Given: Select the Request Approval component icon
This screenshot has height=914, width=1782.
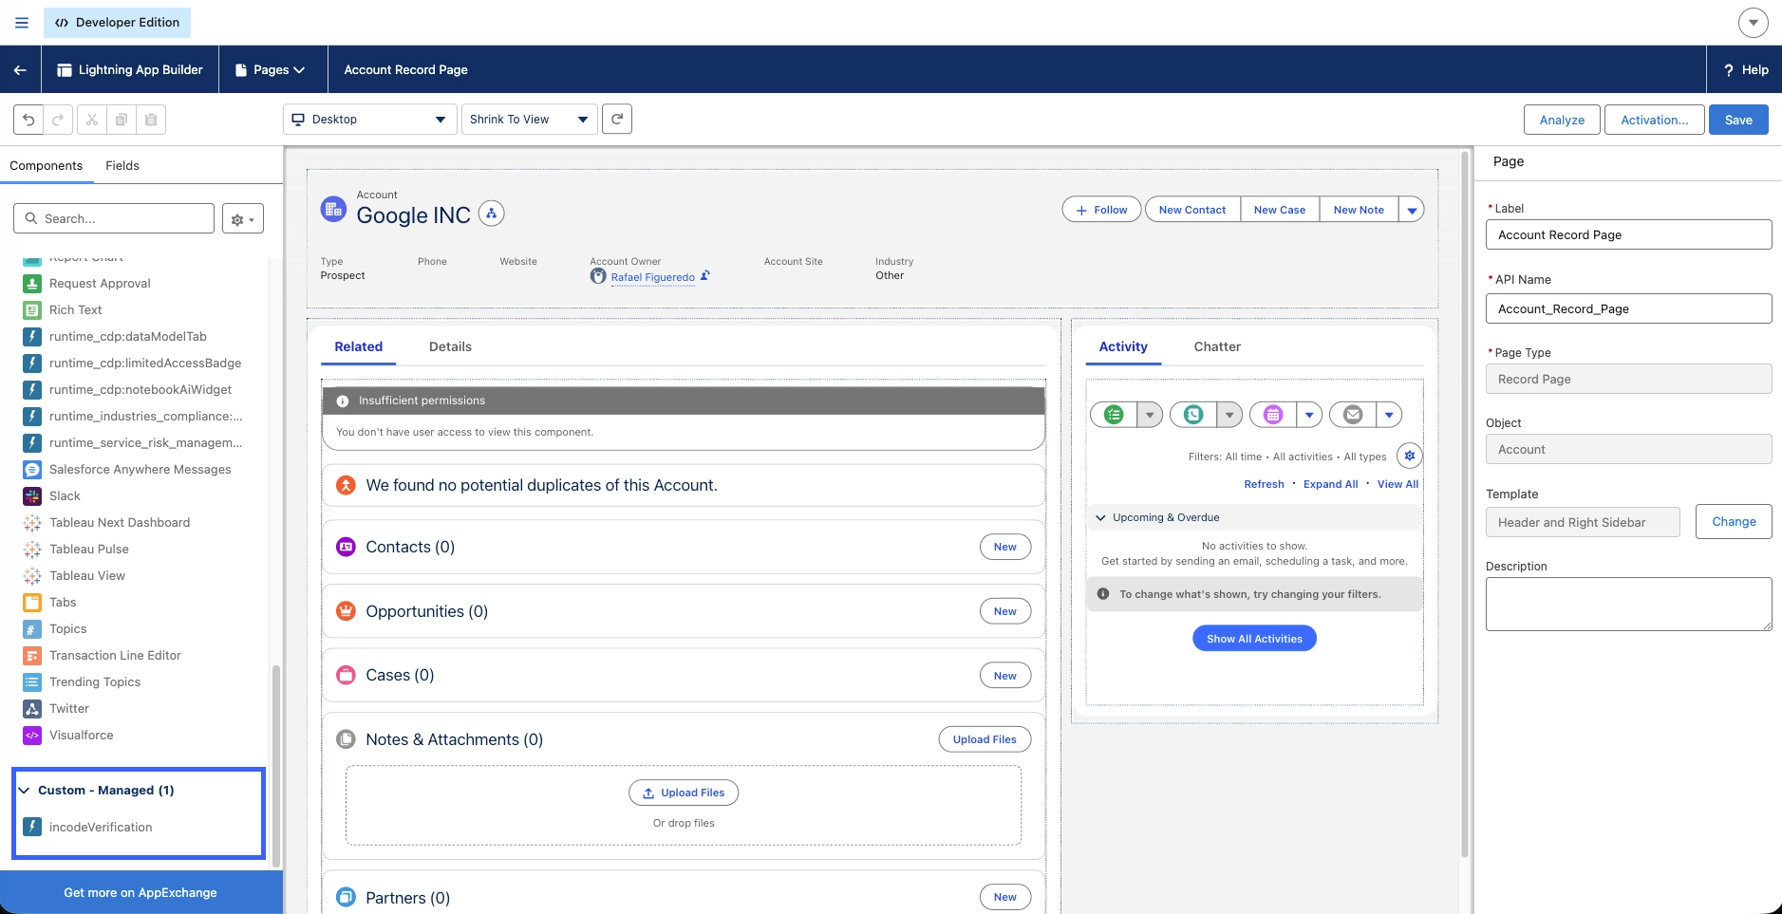Looking at the screenshot, I should tap(32, 284).
